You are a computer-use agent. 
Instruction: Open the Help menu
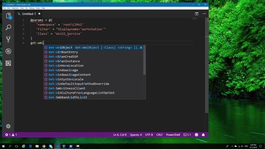coord(43,8)
